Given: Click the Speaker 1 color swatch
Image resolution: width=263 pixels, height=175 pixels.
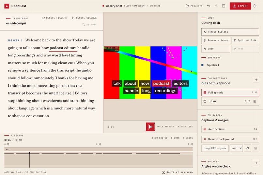Looking at the screenshot, I should click(202, 65).
